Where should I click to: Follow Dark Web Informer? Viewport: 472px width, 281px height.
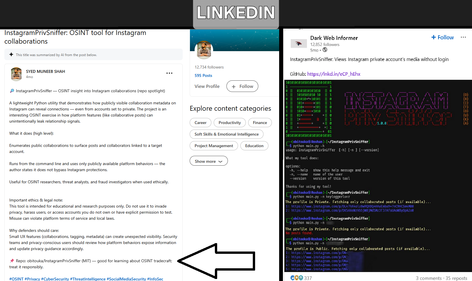(x=442, y=37)
